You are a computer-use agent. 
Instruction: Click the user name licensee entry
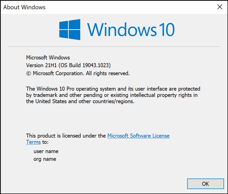[x=46, y=151]
